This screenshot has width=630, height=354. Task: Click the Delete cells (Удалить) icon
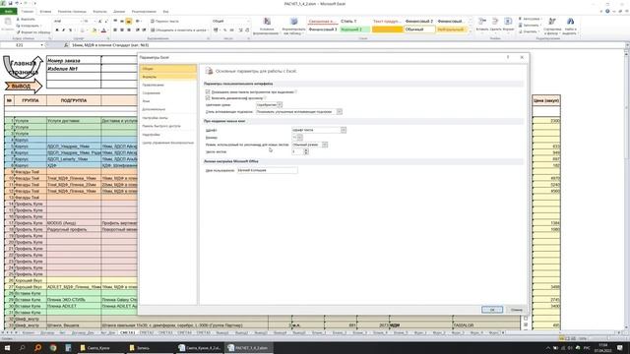(495, 22)
